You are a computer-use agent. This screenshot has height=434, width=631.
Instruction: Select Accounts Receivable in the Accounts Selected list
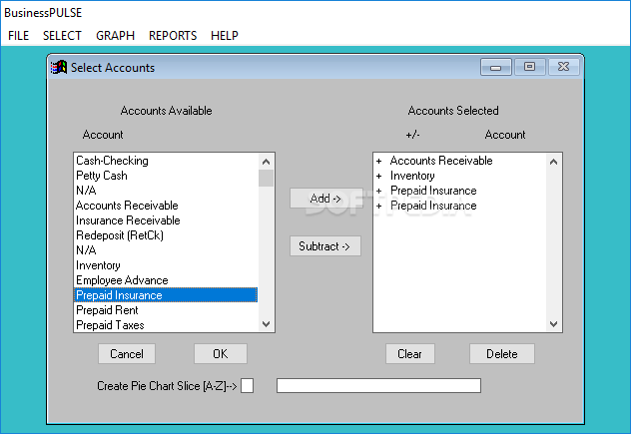[459, 161]
